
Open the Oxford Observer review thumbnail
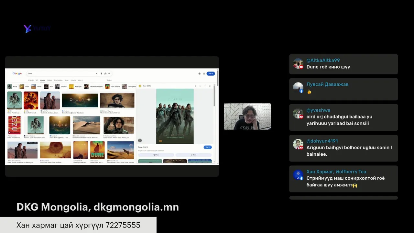(36, 125)
